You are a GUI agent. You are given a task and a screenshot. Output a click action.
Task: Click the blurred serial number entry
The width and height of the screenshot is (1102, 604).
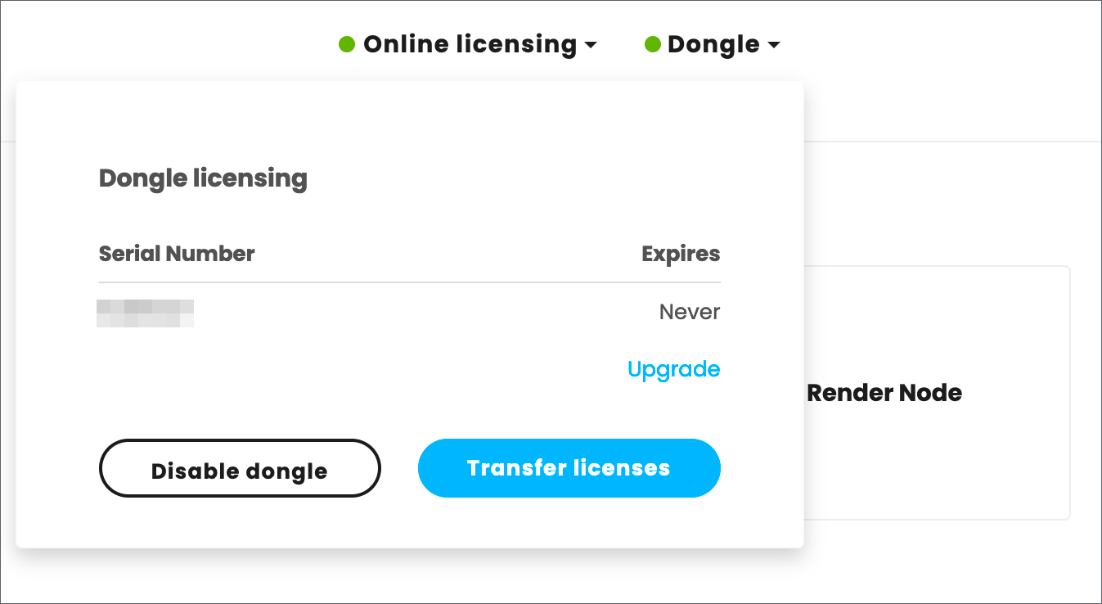coord(146,313)
